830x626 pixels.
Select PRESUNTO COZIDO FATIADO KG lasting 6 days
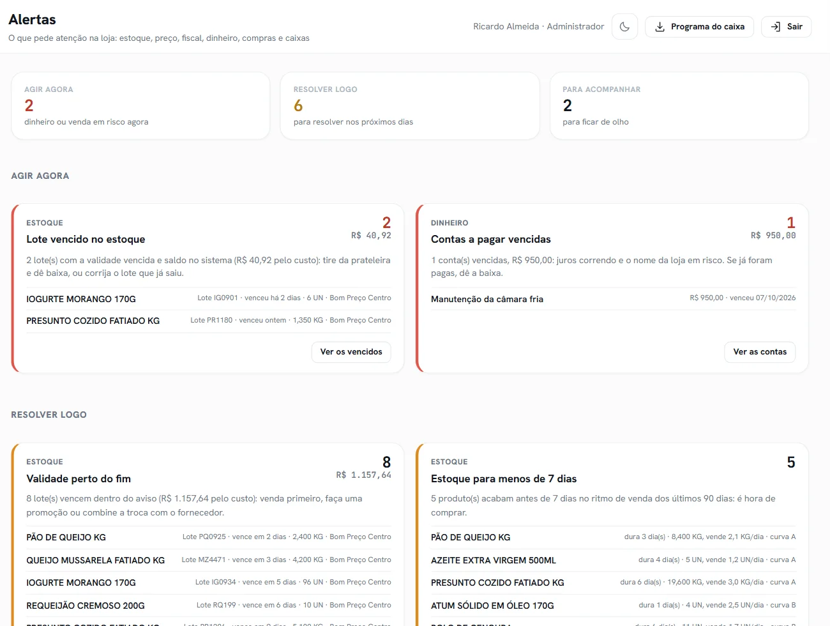613,583
